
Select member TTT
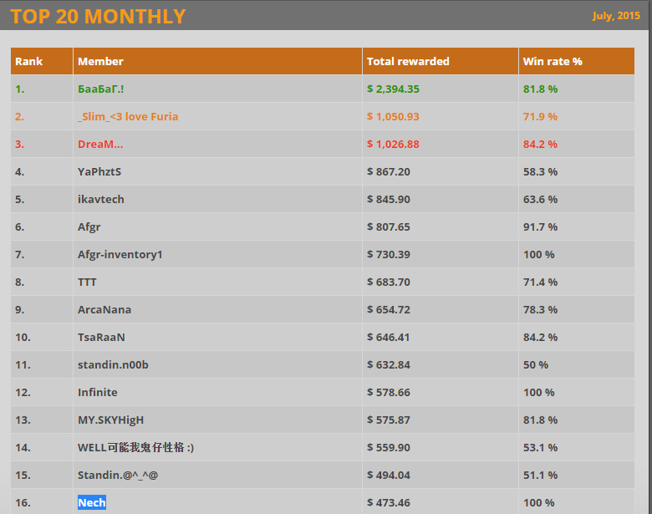tap(87, 282)
